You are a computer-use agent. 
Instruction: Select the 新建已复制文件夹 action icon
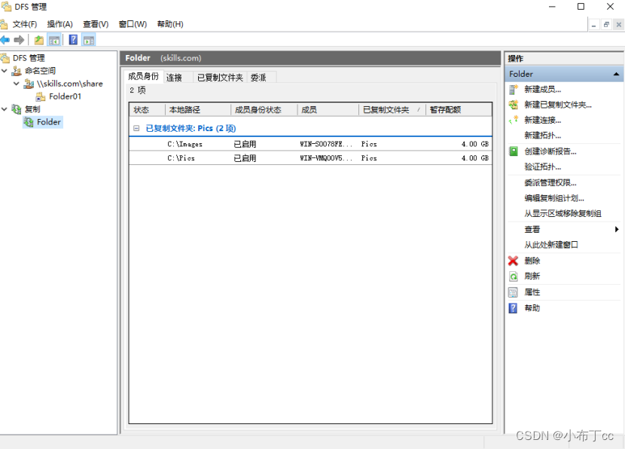513,104
